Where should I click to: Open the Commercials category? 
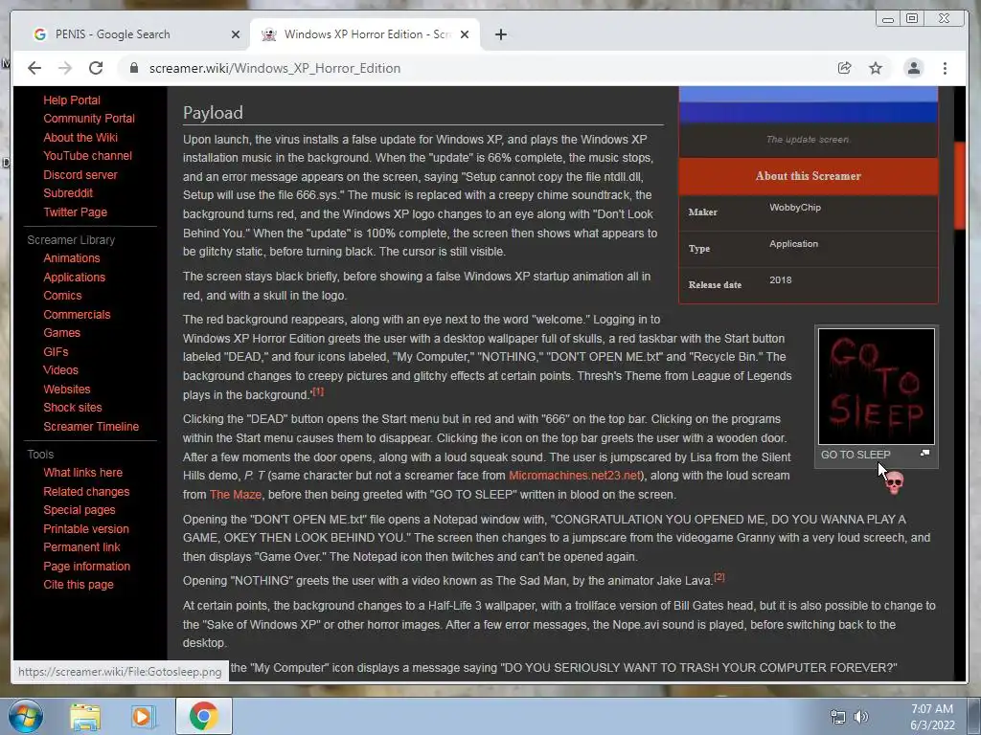click(x=77, y=314)
